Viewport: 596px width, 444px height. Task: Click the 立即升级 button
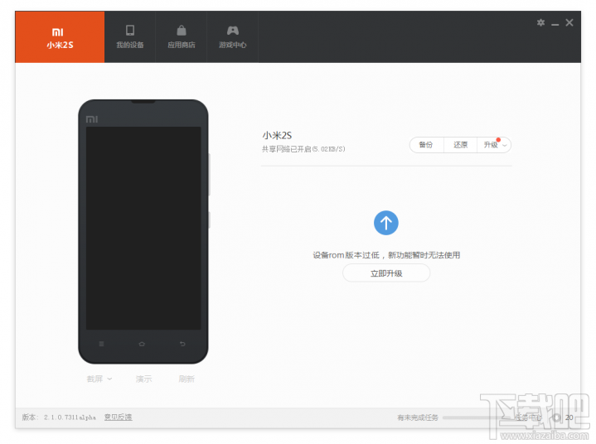click(x=386, y=273)
